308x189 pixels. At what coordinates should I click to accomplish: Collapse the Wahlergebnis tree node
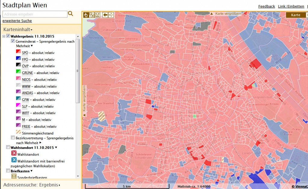point(4,36)
